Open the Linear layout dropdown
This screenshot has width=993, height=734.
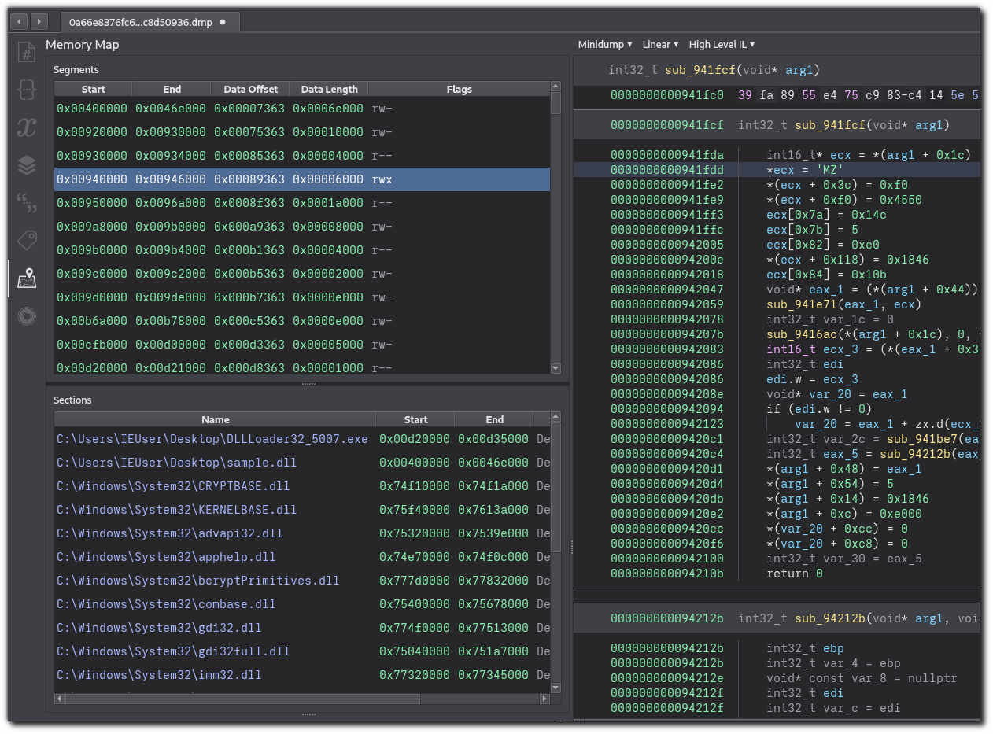tap(659, 44)
